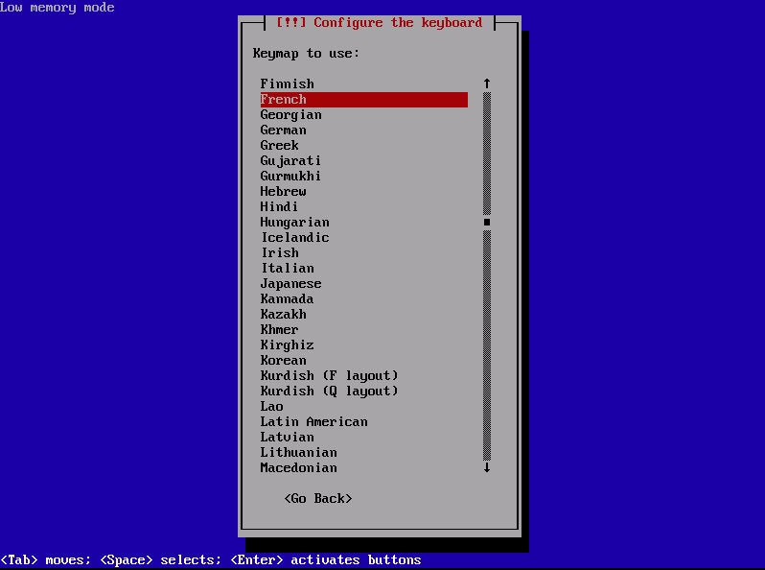Click the scroll up arrow
Screen dimensions: 765x570
486,83
